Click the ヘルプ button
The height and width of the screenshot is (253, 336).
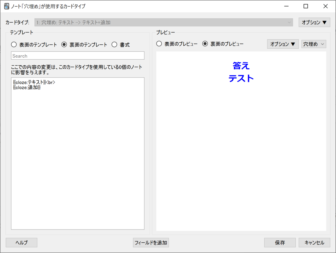[x=22, y=243]
